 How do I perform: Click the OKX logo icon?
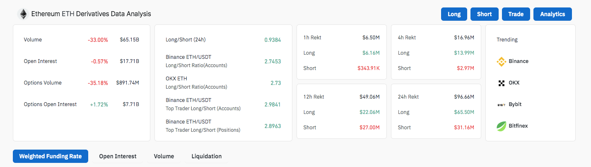(x=501, y=83)
